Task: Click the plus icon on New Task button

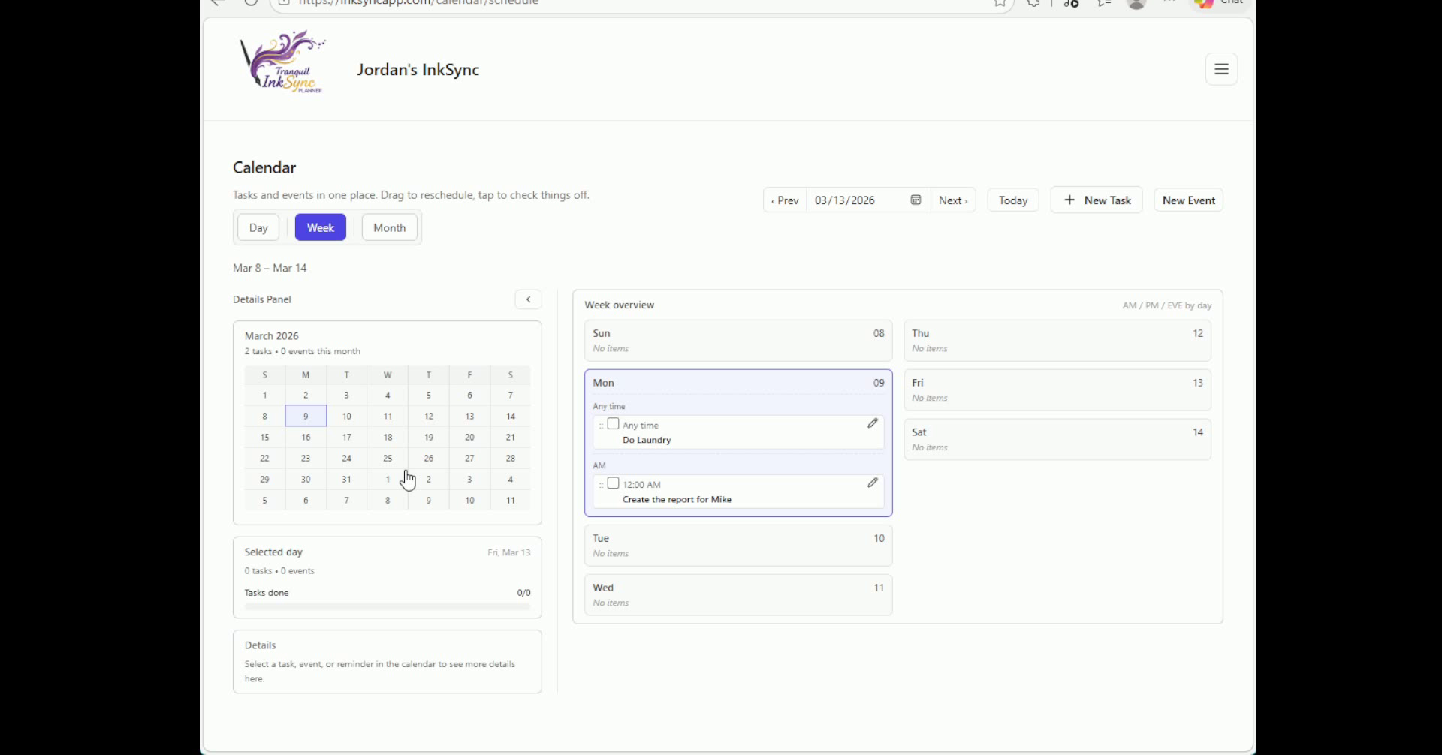Action: (x=1069, y=200)
